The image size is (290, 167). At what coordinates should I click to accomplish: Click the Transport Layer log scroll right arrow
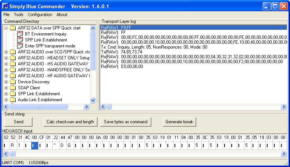pos(284,107)
